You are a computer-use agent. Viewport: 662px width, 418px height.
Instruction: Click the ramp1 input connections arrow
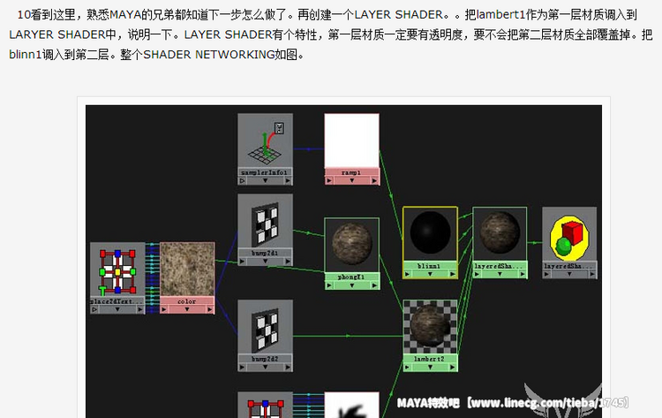tap(329, 180)
